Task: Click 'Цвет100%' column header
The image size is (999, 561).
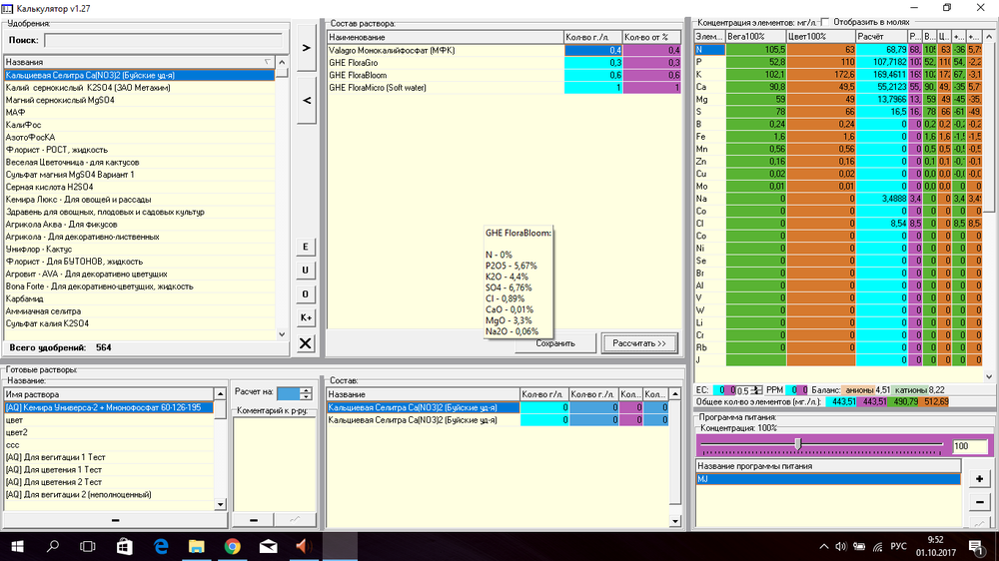Action: coord(820,37)
